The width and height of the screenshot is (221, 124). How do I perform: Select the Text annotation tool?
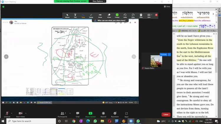(75, 15)
